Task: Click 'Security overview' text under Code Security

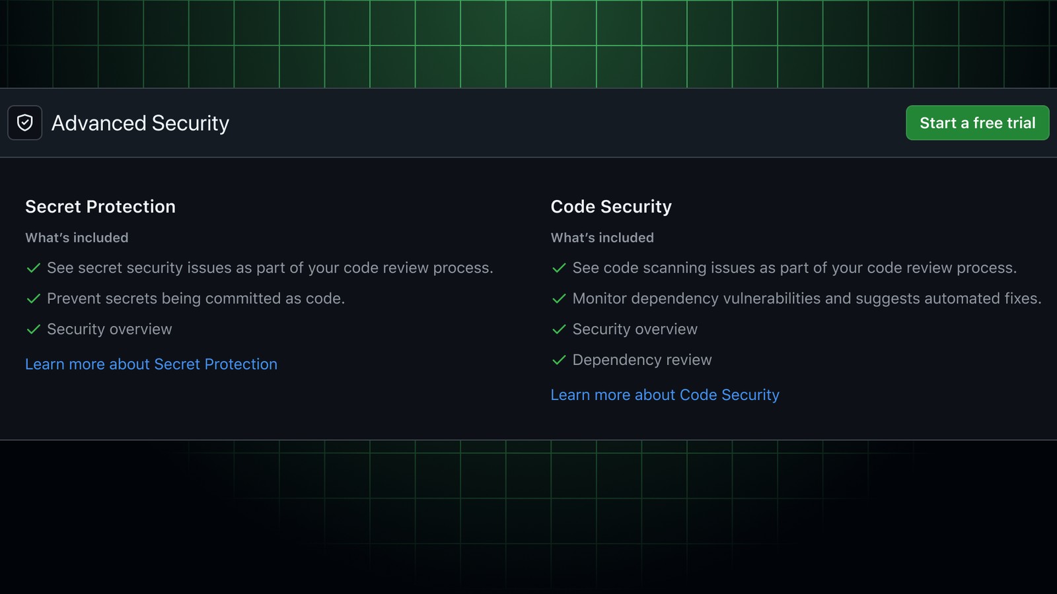Action: (x=635, y=329)
